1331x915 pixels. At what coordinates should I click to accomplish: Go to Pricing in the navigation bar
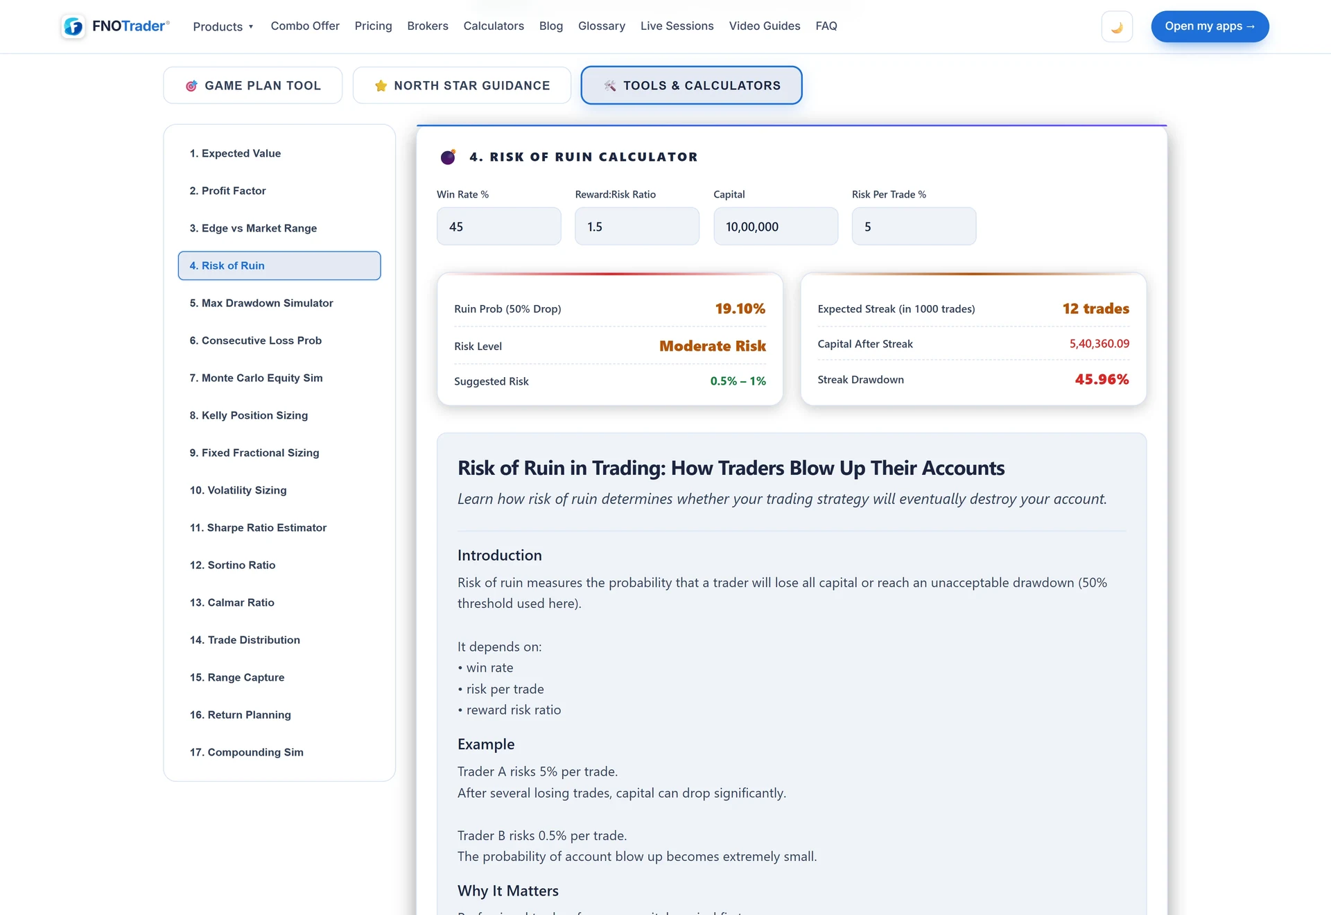pyautogui.click(x=373, y=26)
